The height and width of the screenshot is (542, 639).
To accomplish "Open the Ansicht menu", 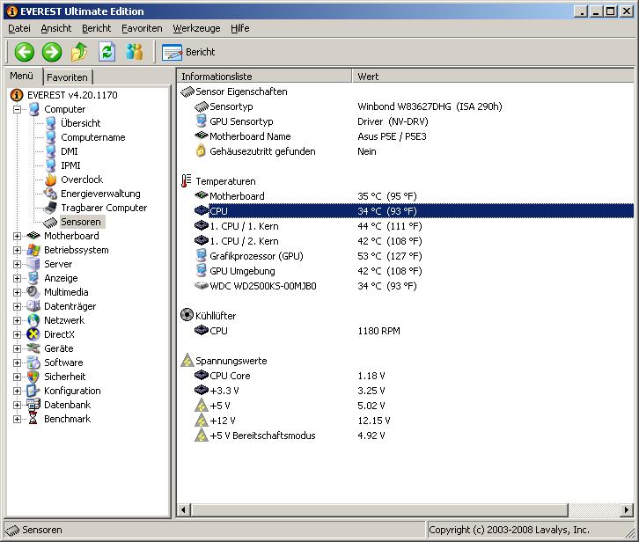I will click(55, 28).
